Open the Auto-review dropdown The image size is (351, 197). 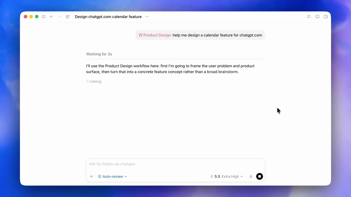coord(112,176)
